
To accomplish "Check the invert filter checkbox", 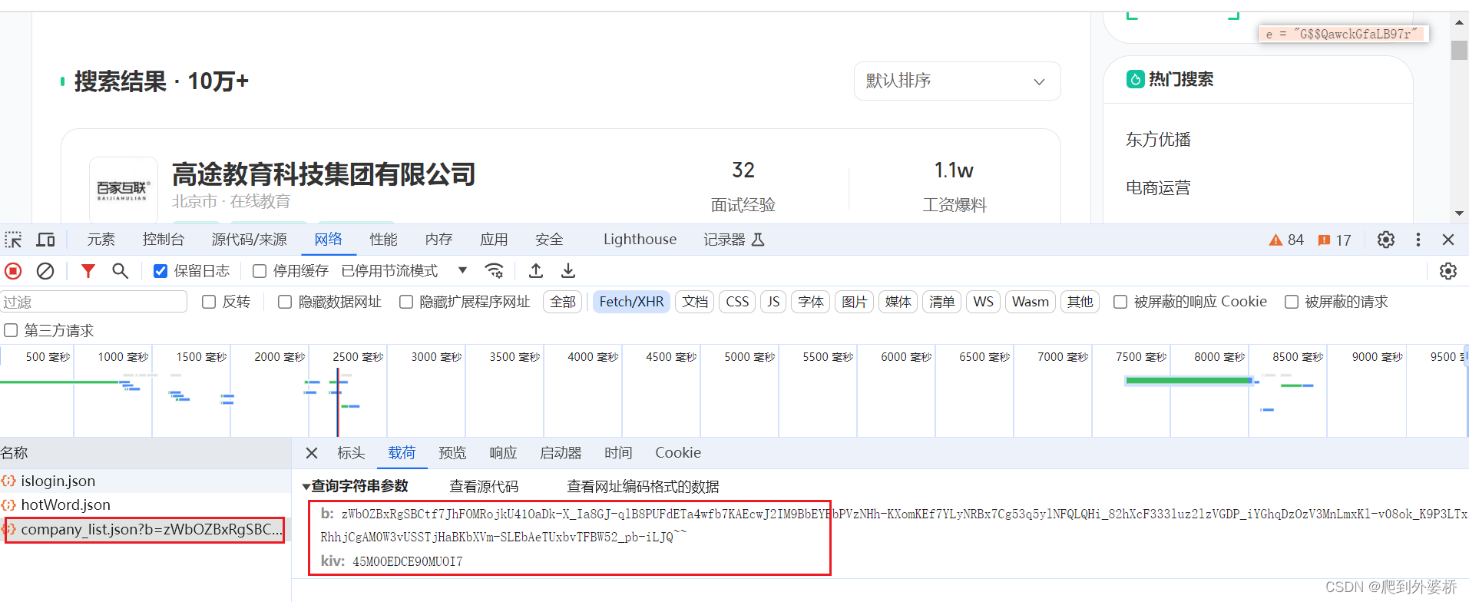I will [x=209, y=302].
